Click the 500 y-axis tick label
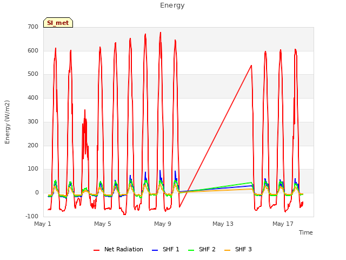 coord(33,74)
